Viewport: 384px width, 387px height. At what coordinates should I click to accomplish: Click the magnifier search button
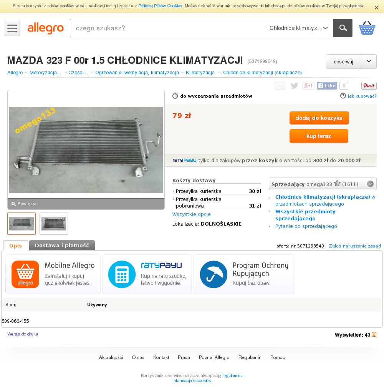(343, 28)
